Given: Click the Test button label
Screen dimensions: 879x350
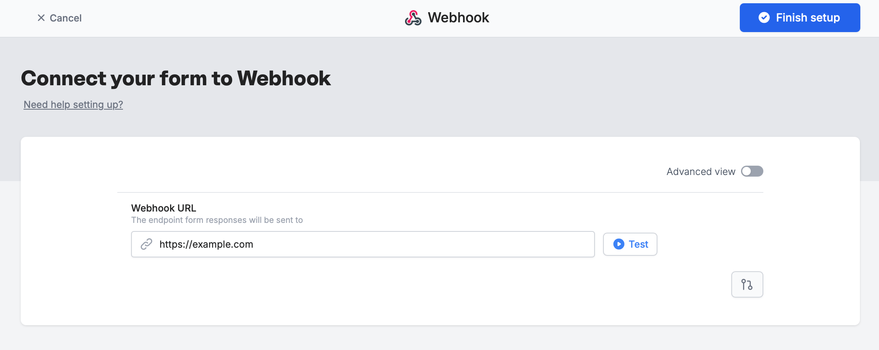Looking at the screenshot, I should [x=638, y=244].
